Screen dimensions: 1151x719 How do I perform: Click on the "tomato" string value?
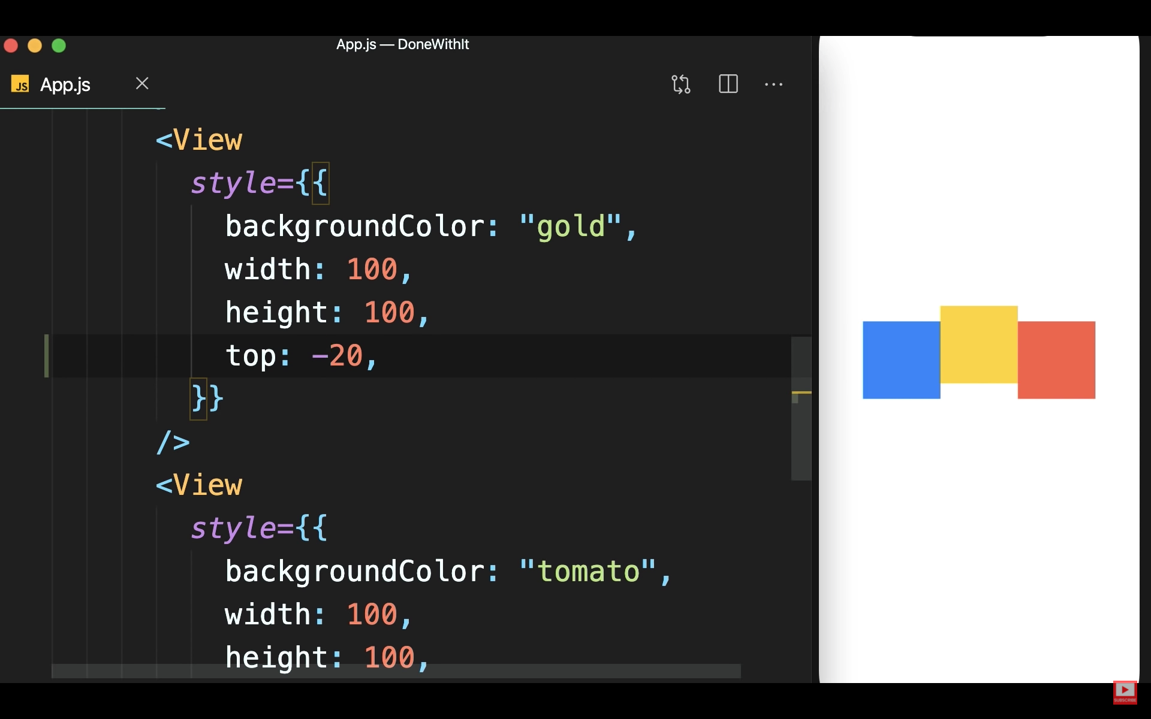pyautogui.click(x=587, y=572)
